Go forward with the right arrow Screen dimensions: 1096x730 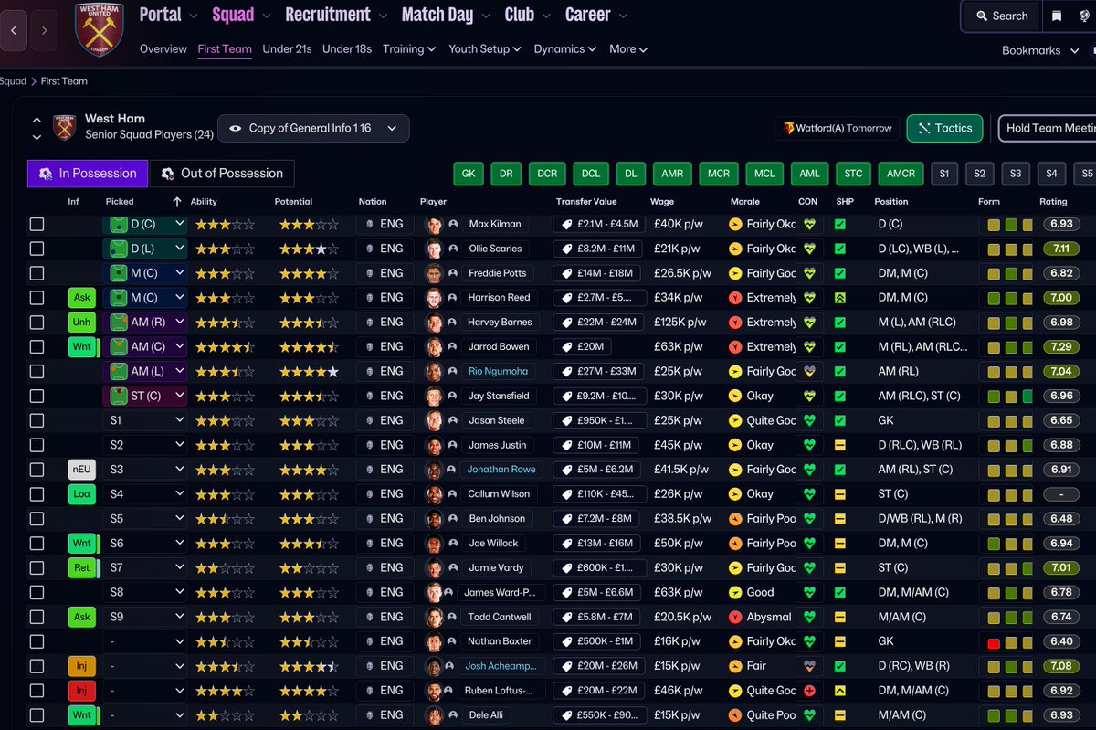[x=44, y=30]
